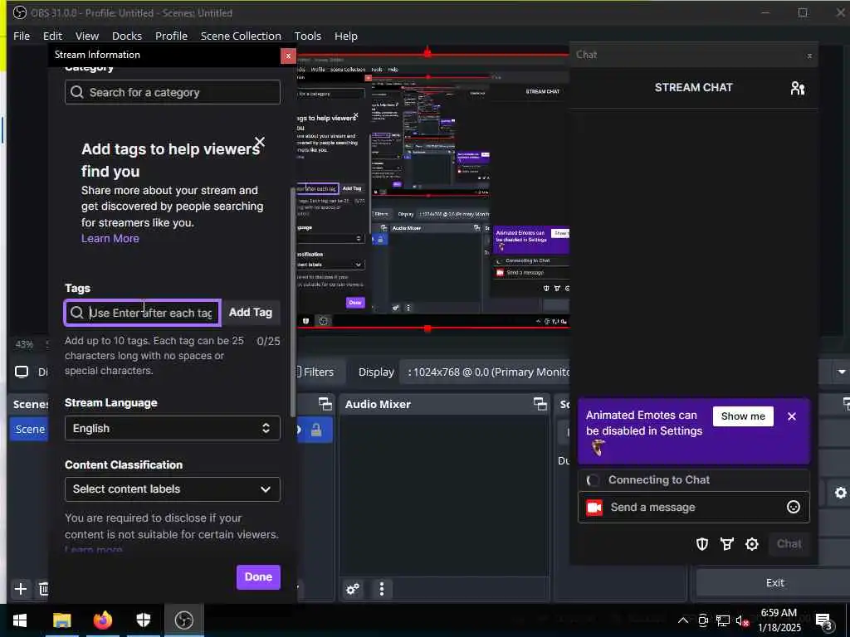Close the Stream Information dock
The image size is (850, 637).
pyautogui.click(x=288, y=56)
